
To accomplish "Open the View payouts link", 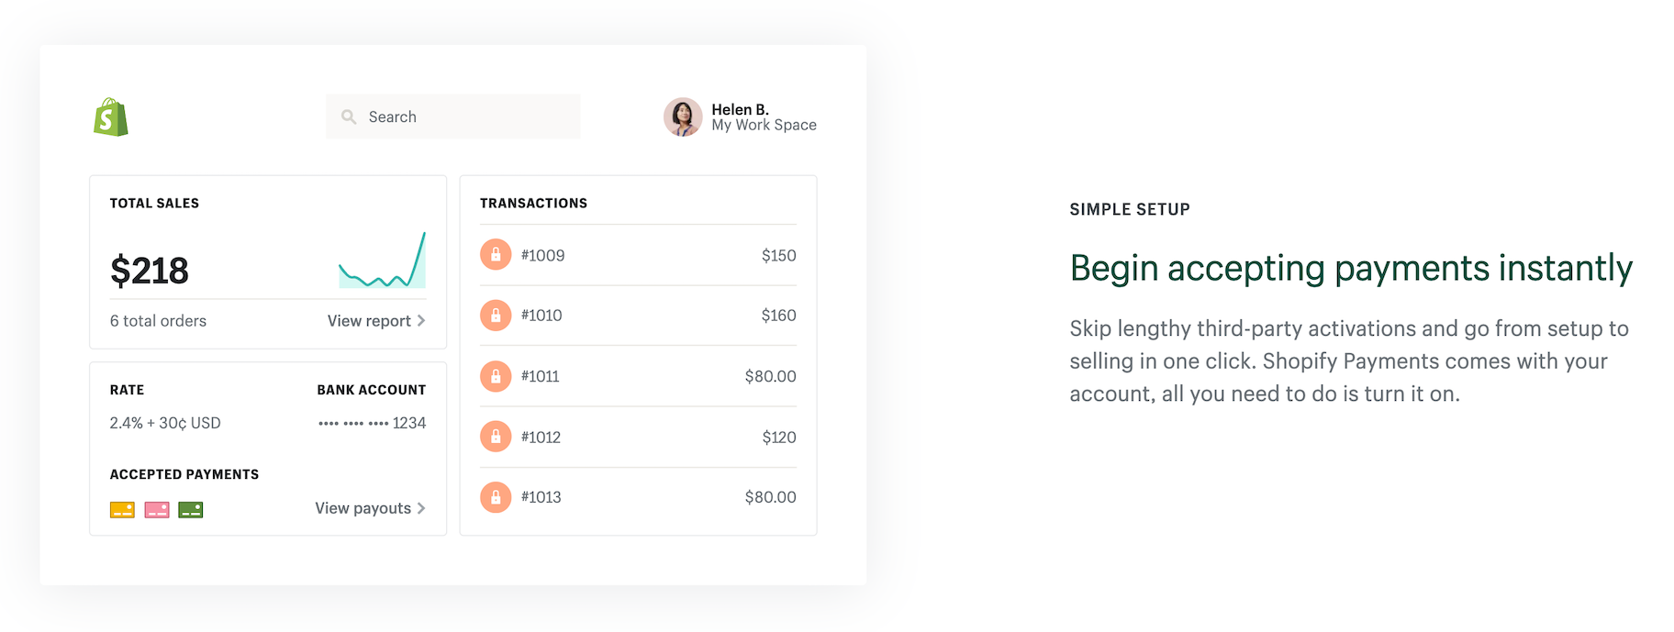I will (x=363, y=508).
